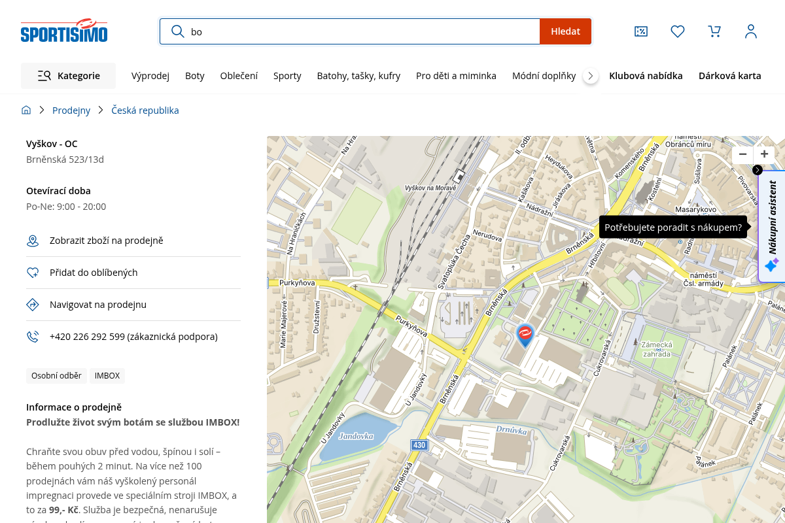This screenshot has width=785, height=523.
Task: Zoom out the map with minus button
Action: pos(742,155)
